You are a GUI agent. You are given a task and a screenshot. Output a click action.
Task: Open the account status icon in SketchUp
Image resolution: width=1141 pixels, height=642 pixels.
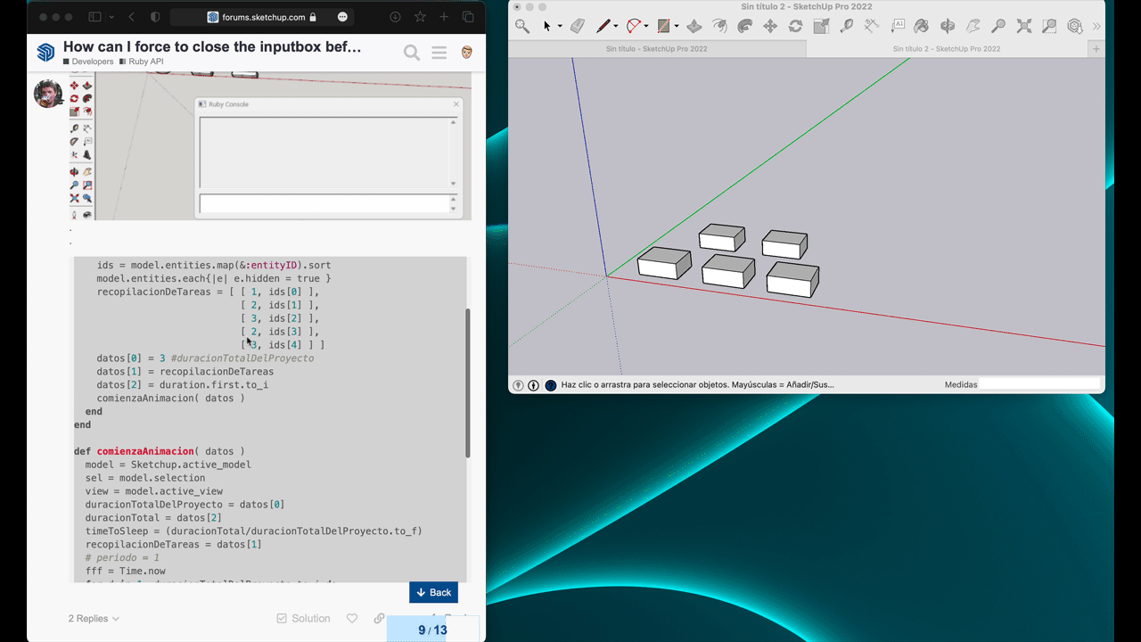(550, 385)
